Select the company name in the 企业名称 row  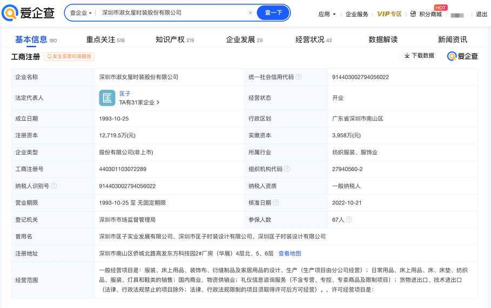tap(139, 77)
